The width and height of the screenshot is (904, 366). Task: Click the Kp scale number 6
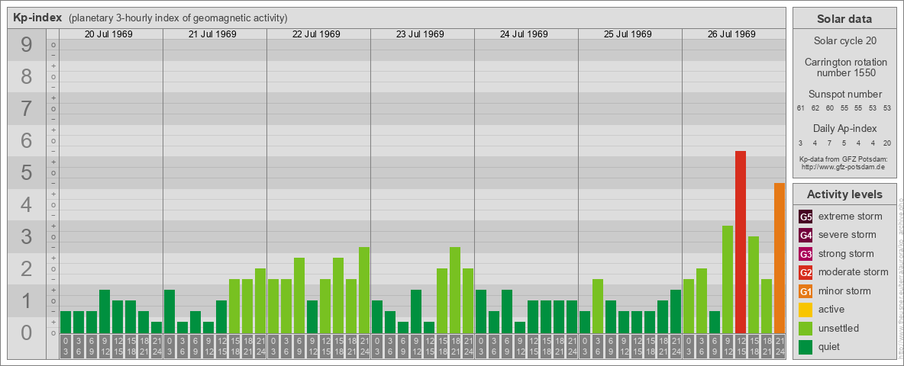point(27,140)
